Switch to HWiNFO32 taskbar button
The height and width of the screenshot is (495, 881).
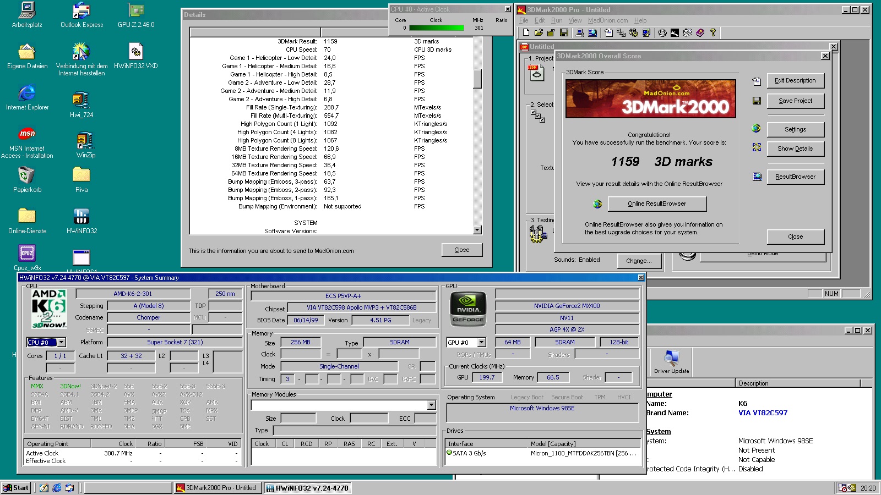tap(308, 488)
